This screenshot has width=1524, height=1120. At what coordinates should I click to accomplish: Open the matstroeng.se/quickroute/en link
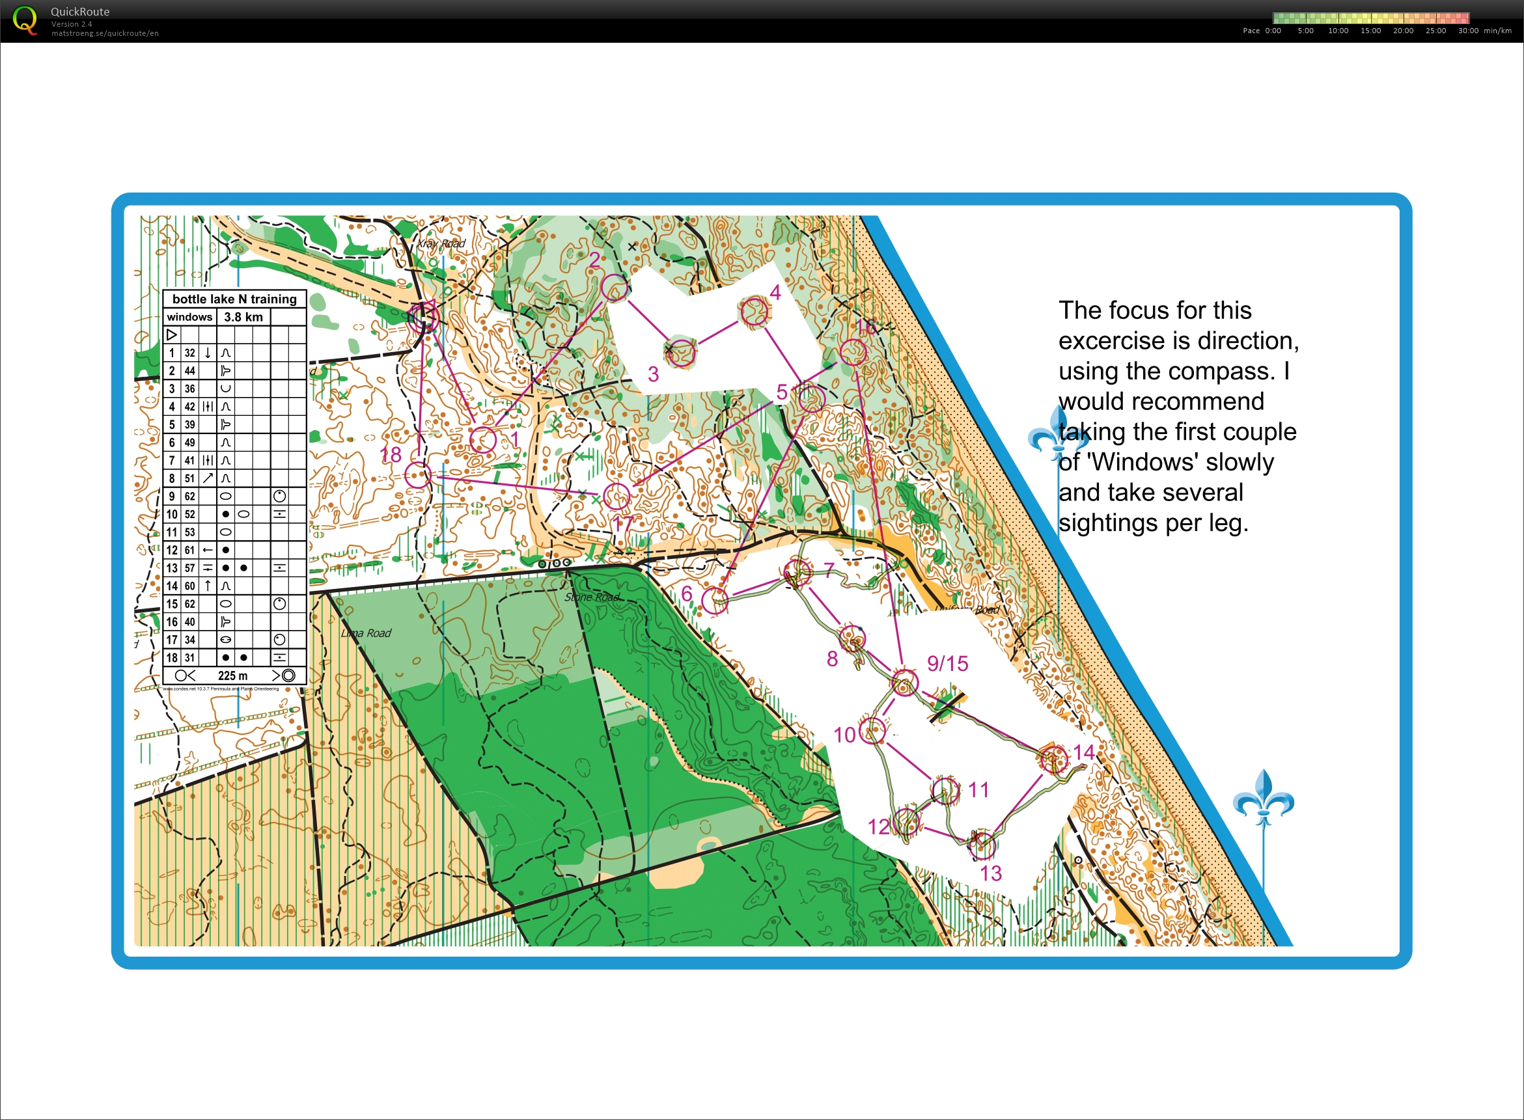[x=105, y=33]
